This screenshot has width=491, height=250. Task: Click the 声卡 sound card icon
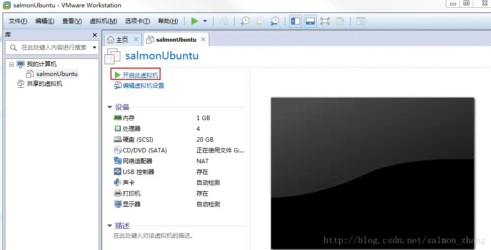(x=118, y=182)
